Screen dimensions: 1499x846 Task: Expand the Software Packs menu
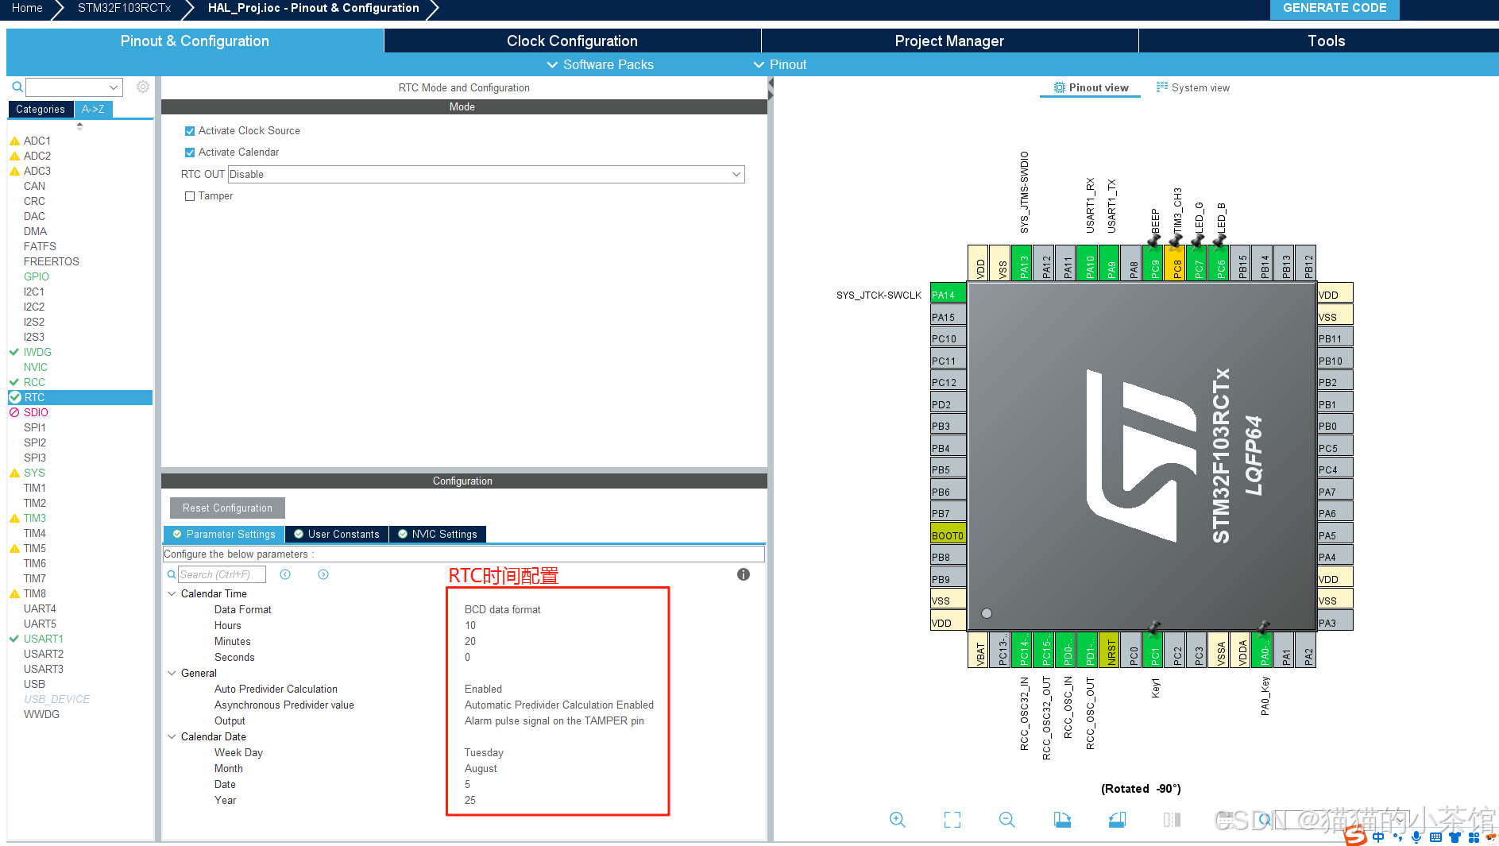coord(601,64)
